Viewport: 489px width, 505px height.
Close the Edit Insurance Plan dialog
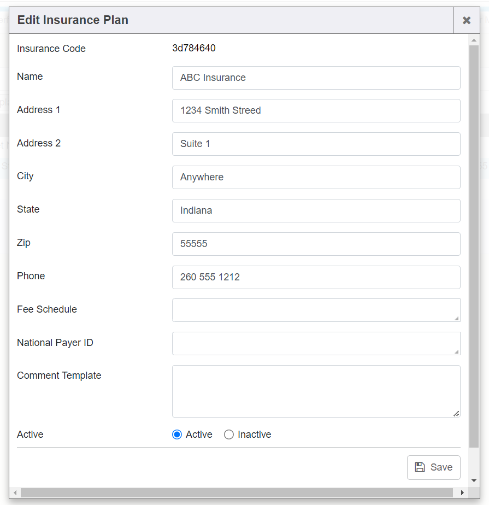tap(467, 20)
